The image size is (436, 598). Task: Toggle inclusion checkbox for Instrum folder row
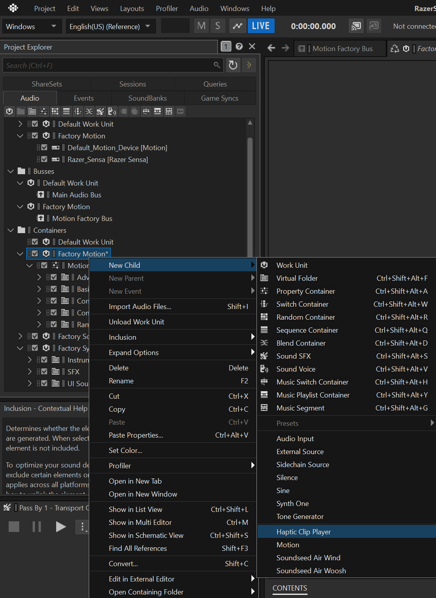pyautogui.click(x=44, y=360)
